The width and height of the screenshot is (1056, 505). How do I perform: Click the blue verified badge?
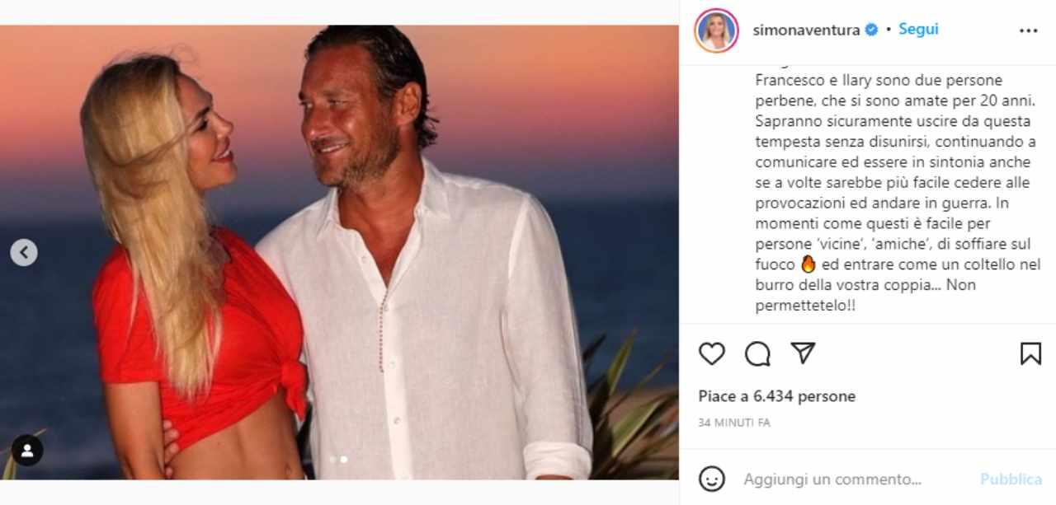tap(871, 30)
